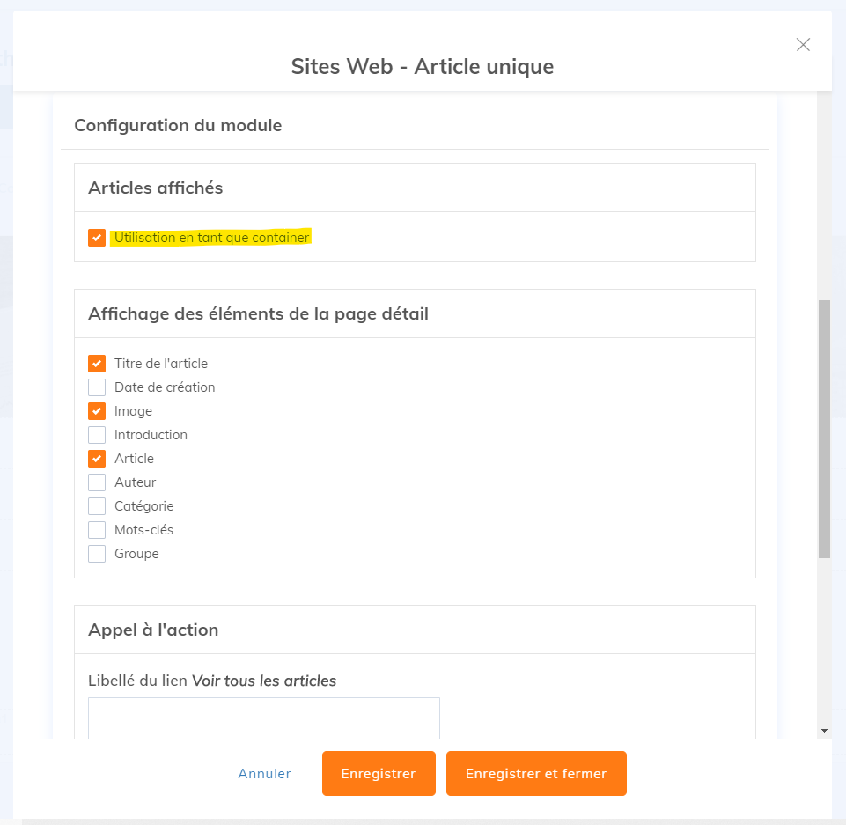
Task: Uncheck the Article checkbox
Action: point(97,459)
